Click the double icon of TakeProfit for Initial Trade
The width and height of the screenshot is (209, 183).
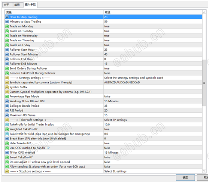pyautogui.click(x=7, y=124)
